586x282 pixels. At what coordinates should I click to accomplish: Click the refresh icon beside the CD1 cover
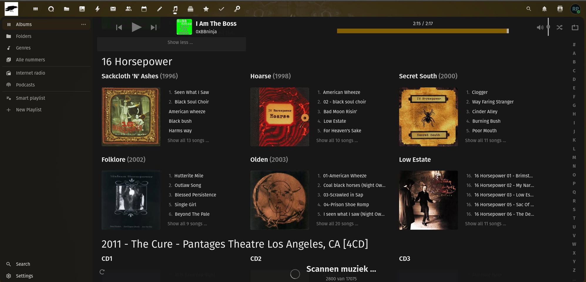click(102, 272)
